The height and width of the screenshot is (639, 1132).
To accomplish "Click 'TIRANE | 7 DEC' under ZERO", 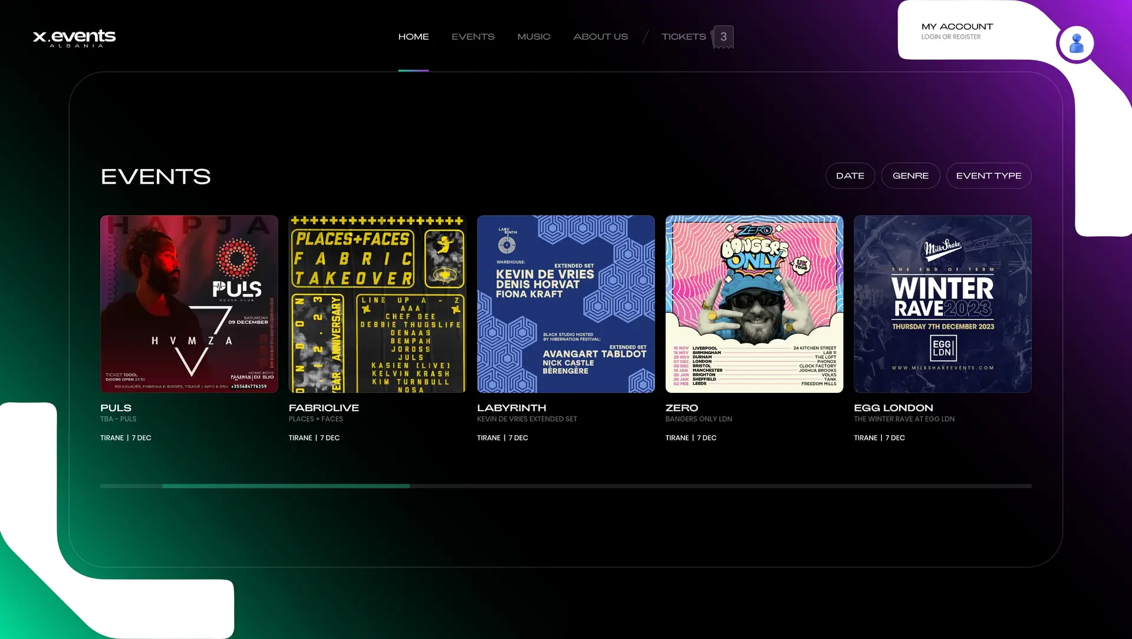I will (x=691, y=438).
